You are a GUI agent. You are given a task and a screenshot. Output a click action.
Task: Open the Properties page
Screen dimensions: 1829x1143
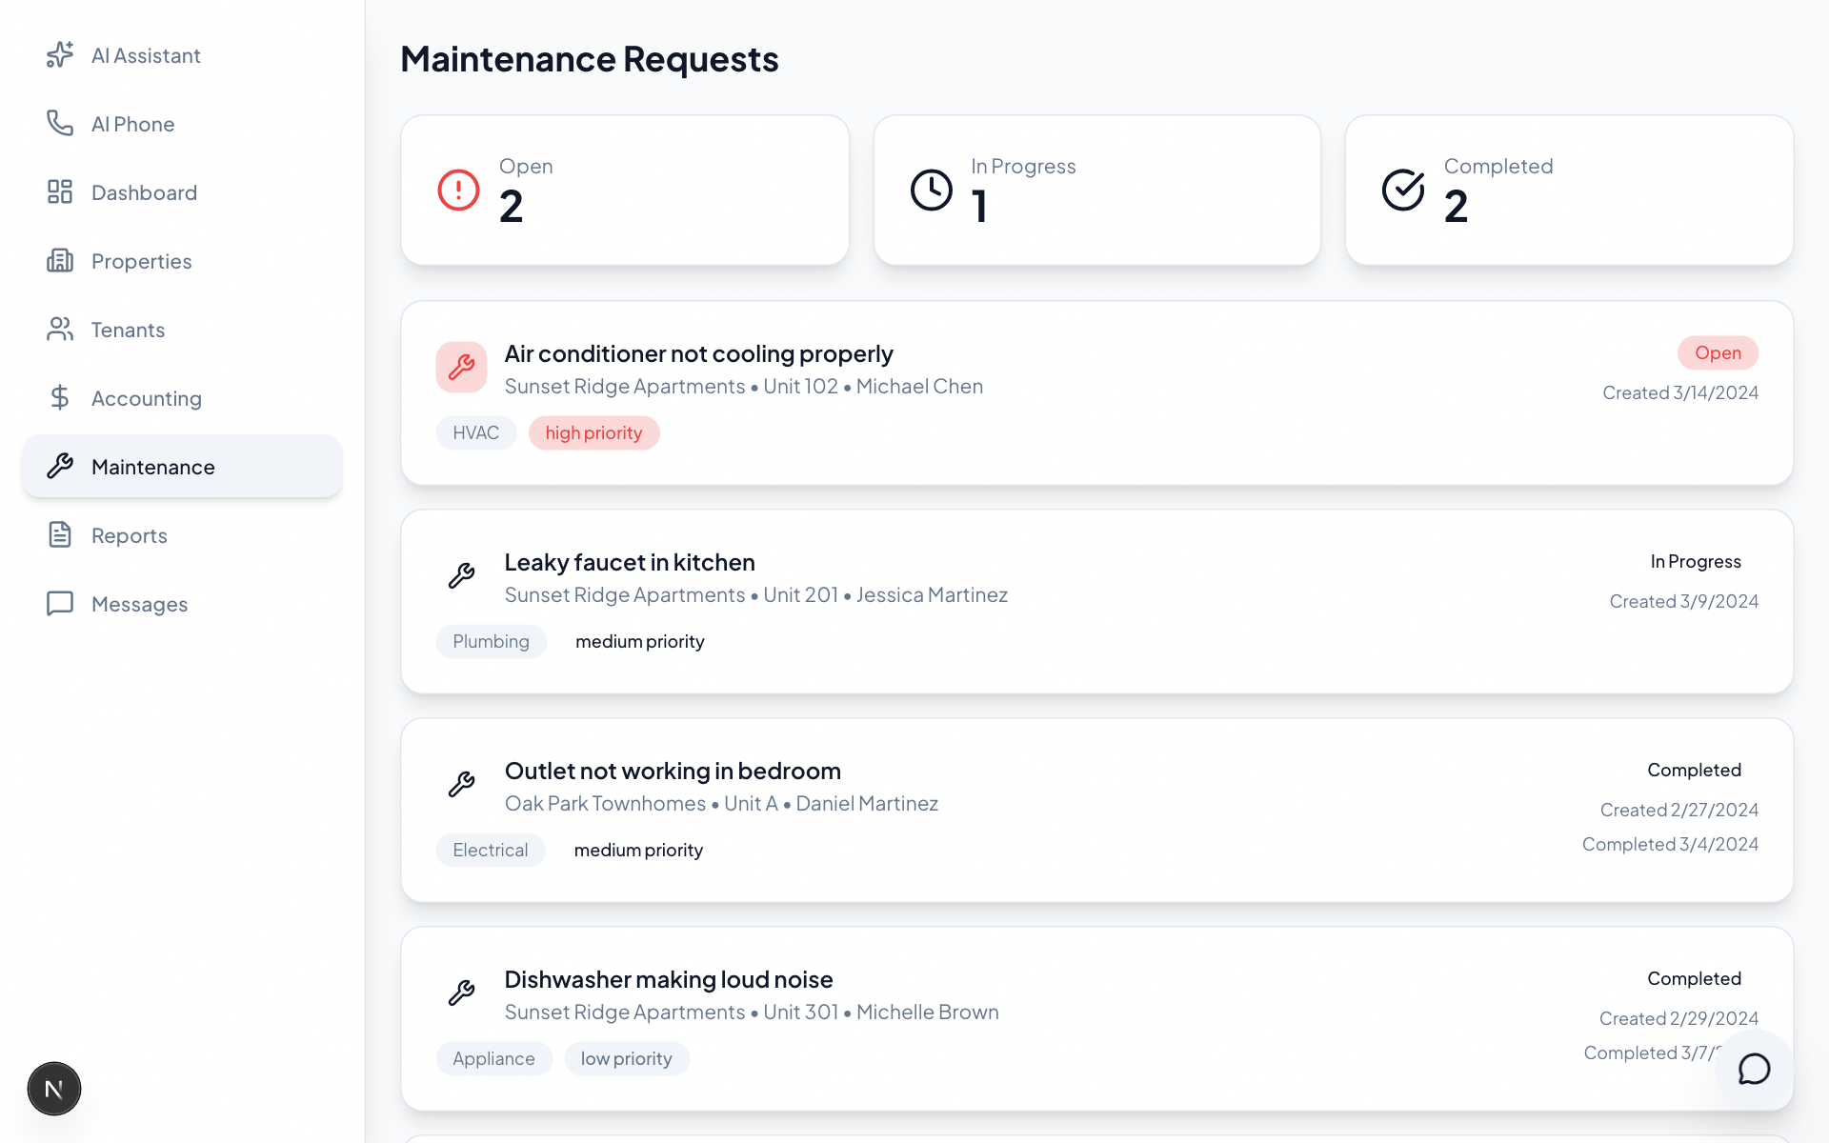[x=182, y=261]
